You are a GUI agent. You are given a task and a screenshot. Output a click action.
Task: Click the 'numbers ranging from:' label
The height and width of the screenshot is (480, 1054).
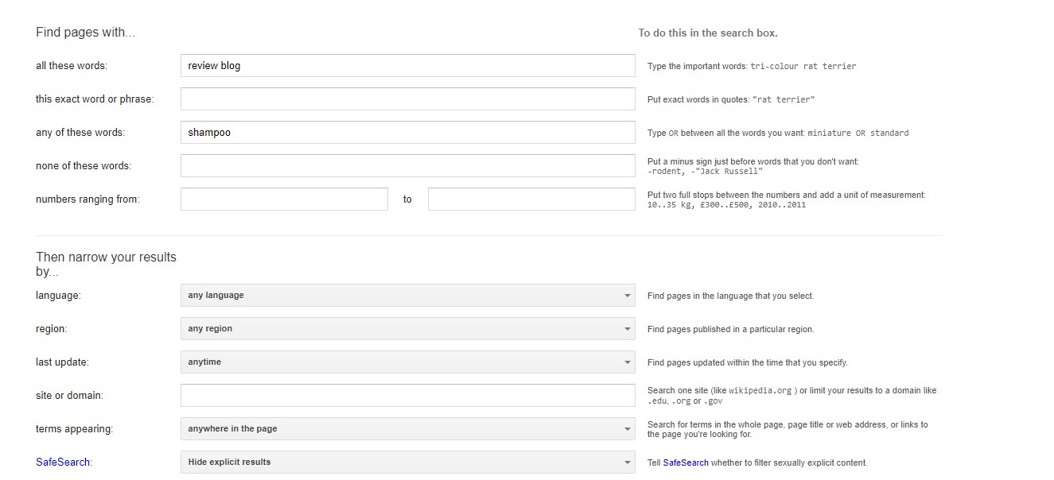point(88,199)
